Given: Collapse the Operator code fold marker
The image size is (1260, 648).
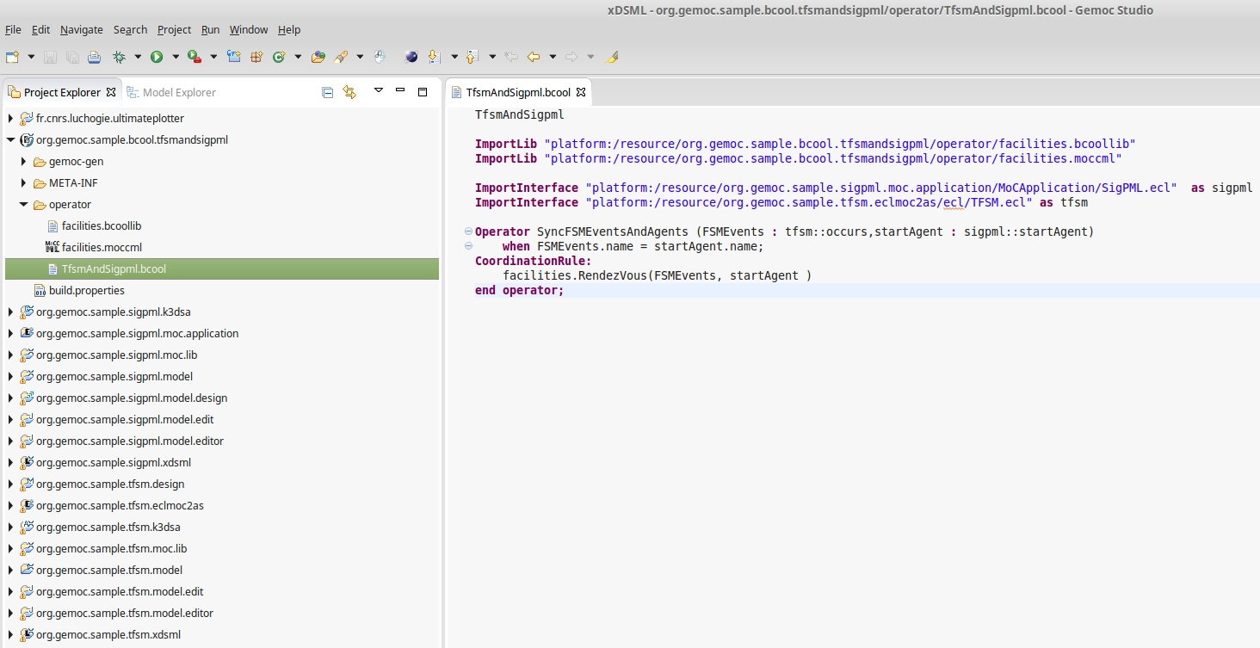Looking at the screenshot, I should coord(467,231).
